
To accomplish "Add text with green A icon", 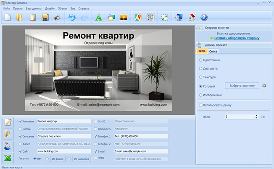I will tap(99, 18).
